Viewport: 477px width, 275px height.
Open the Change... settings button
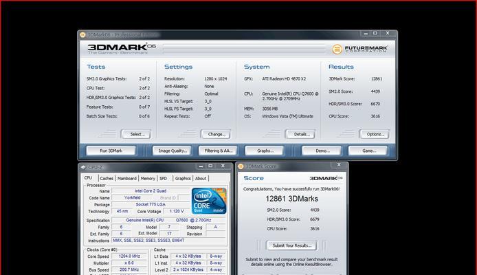pyautogui.click(x=215, y=134)
